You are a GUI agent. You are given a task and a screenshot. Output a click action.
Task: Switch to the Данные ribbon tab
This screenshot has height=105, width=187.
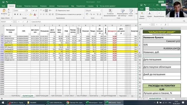pos(52,6)
